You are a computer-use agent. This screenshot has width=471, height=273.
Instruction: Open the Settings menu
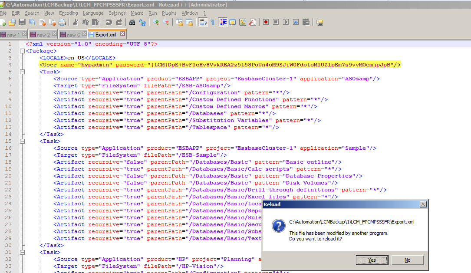click(117, 13)
